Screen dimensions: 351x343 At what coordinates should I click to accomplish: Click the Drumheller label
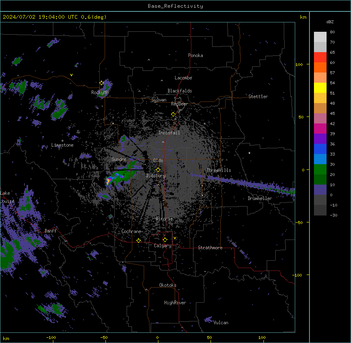coord(260,198)
